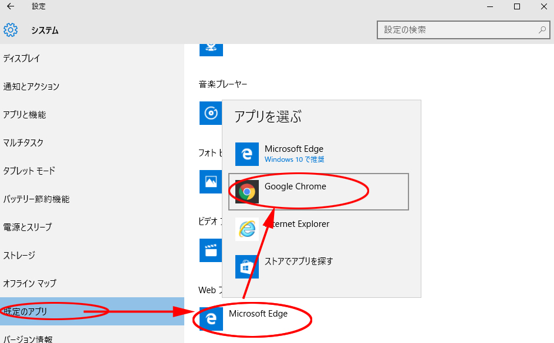
Task: Click the maps app icon at top
Action: coord(211,50)
